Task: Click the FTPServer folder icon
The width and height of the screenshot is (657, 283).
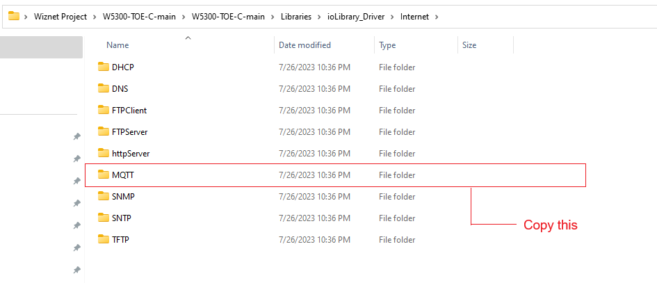Action: coord(103,131)
